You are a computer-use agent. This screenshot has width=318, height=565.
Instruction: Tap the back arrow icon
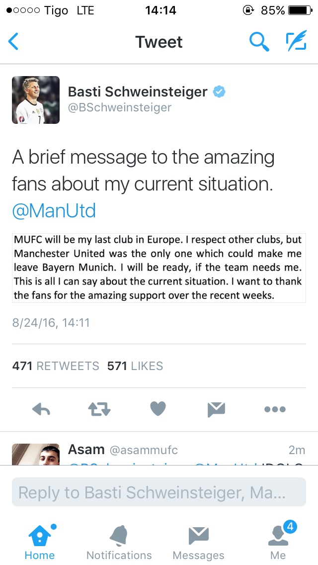(13, 42)
